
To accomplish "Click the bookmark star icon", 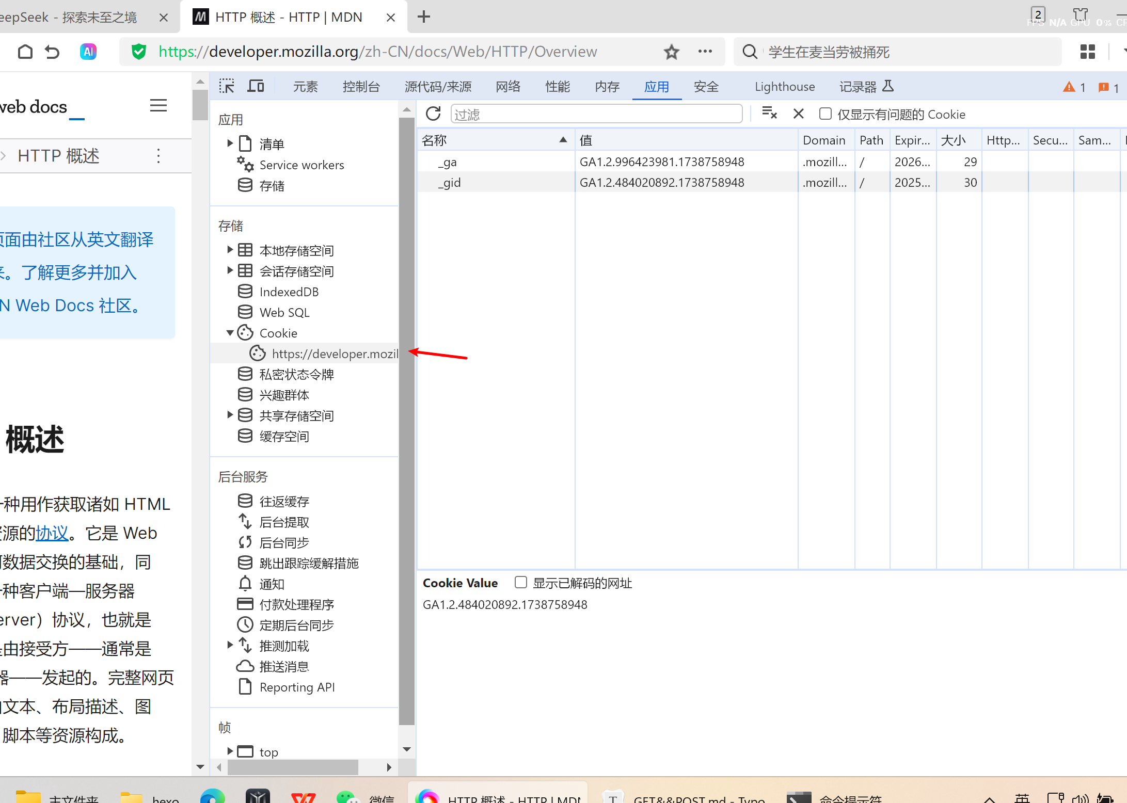I will click(671, 52).
